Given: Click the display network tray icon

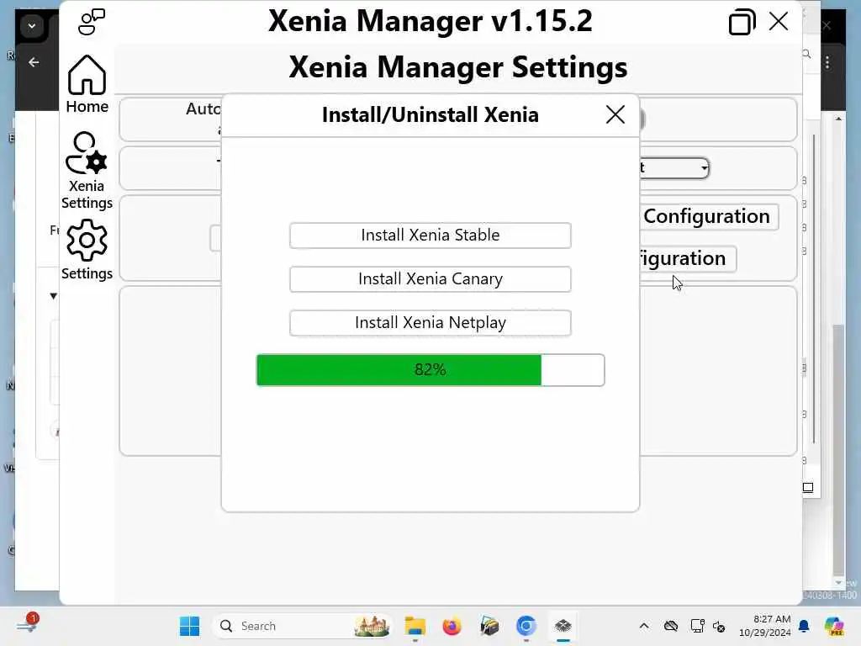Looking at the screenshot, I should click(x=697, y=626).
